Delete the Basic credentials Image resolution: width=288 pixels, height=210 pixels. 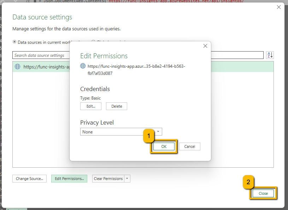pyautogui.click(x=117, y=106)
